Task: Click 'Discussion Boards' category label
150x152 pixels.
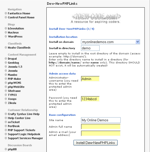Action: pyautogui.click(x=20, y=145)
